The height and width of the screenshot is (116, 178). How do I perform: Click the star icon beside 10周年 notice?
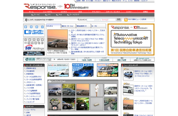[26, 20]
